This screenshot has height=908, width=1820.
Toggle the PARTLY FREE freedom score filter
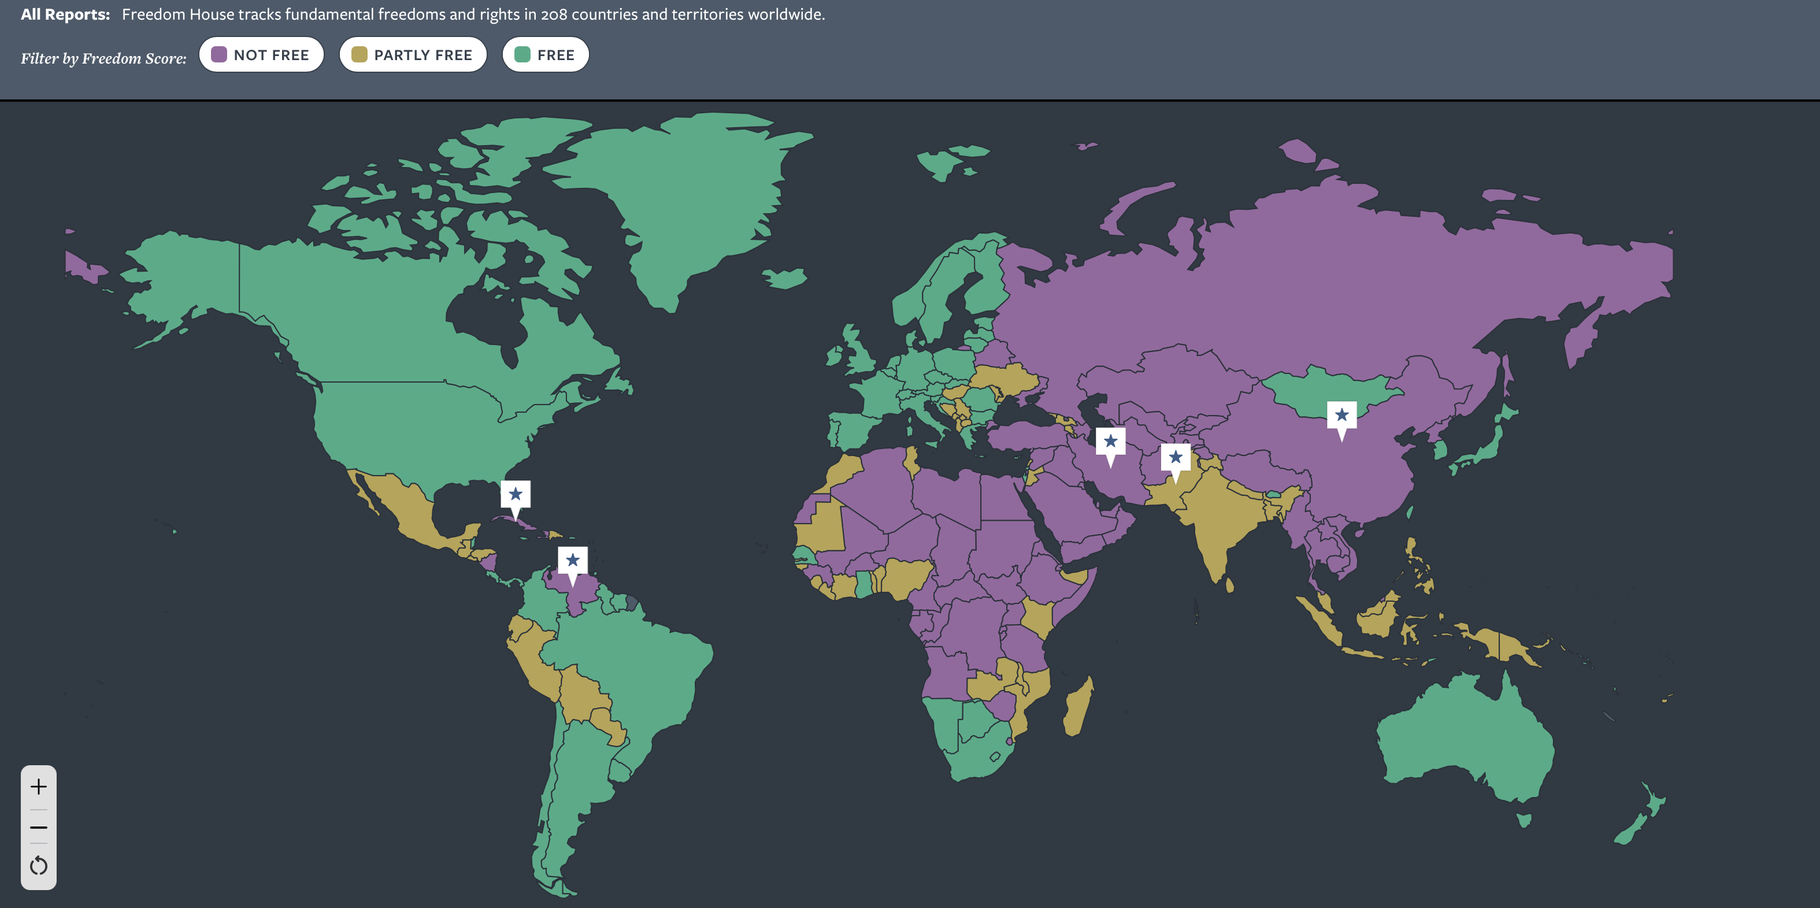coord(413,54)
